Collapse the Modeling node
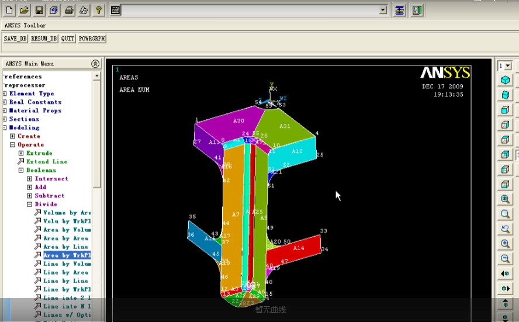519x322 pixels. click(x=5, y=128)
